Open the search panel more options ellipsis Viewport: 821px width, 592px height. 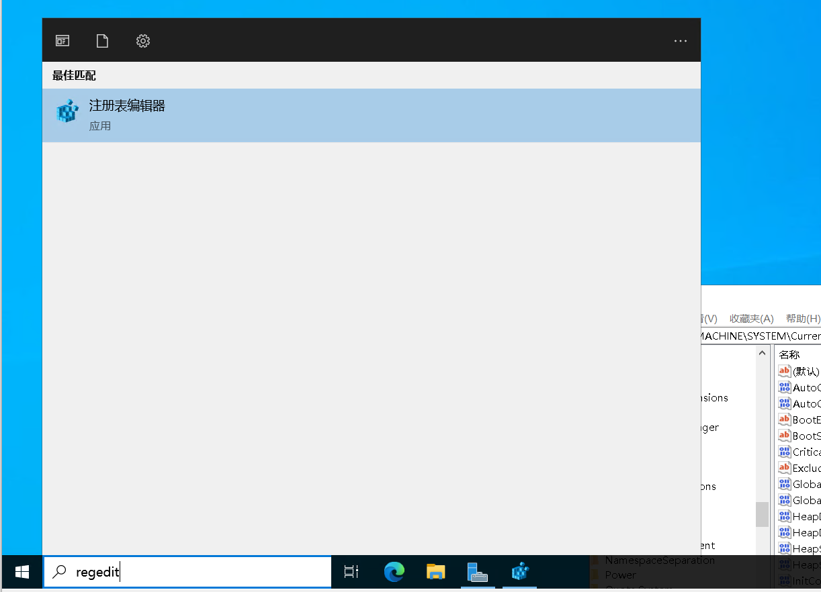click(680, 41)
